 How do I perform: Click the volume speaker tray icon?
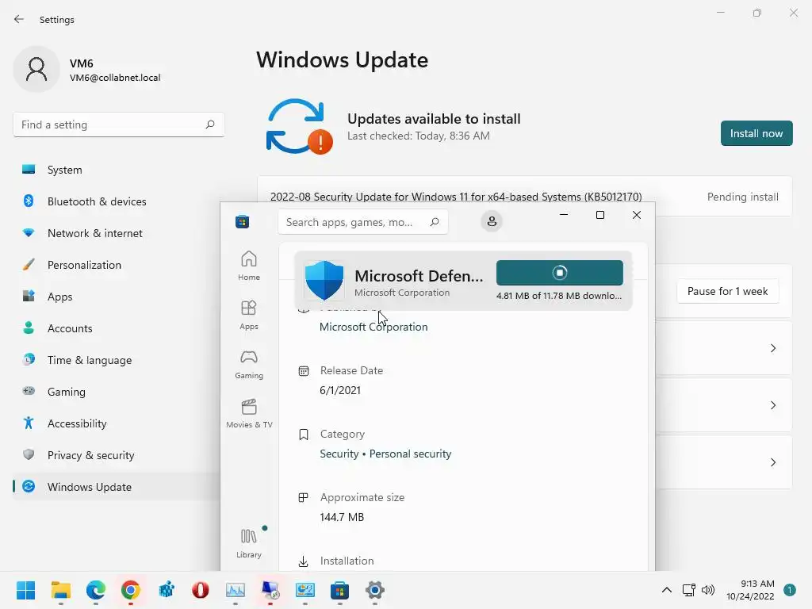708,590
